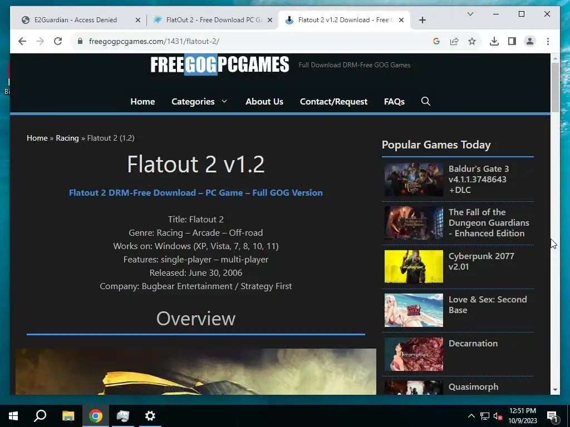Go to the Home nav item

(x=142, y=101)
